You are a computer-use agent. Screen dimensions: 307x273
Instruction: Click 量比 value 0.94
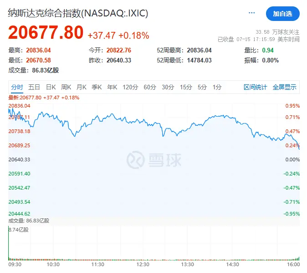pos(268,50)
